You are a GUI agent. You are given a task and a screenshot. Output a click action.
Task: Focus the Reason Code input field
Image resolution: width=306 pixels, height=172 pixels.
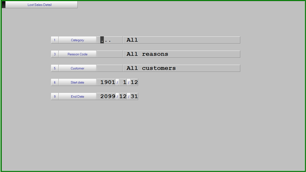110,54
